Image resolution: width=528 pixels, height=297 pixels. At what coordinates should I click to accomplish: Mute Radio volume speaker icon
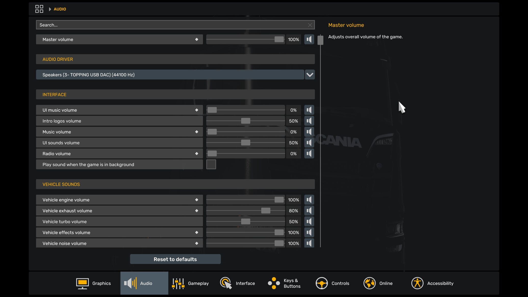[309, 153]
